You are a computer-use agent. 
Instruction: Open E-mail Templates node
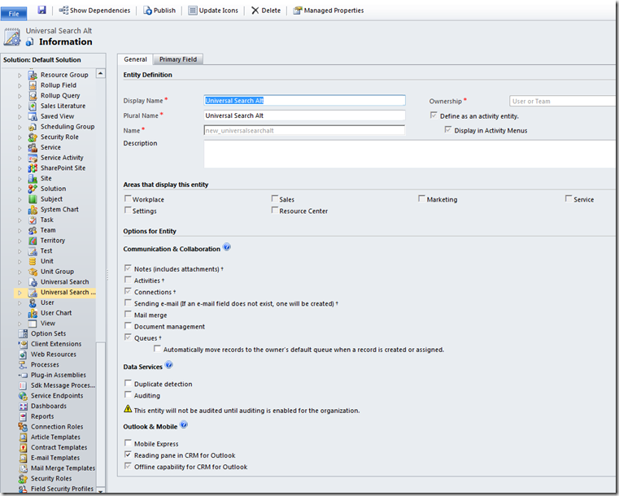(55, 458)
